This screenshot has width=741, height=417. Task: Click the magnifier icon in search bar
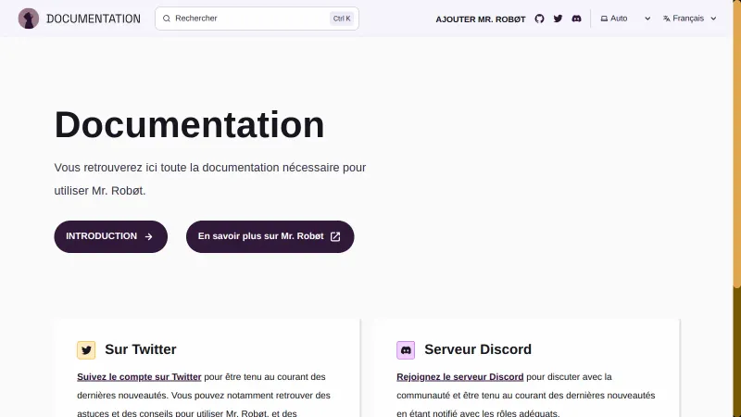(167, 19)
